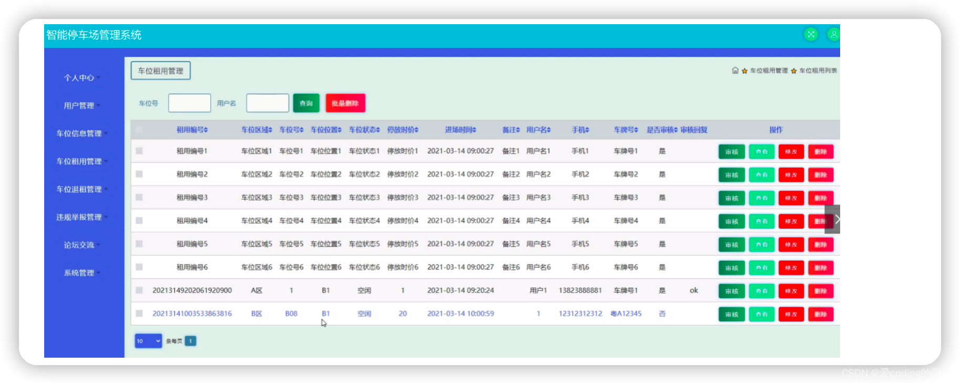Image resolution: width=960 pixels, height=384 pixels.
Task: Sort table by 是否审核 column
Action: click(x=662, y=130)
